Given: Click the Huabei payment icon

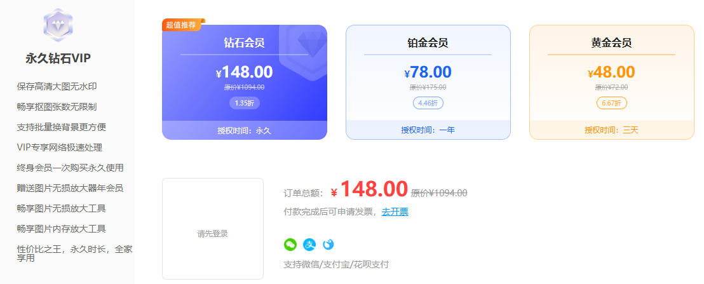Looking at the screenshot, I should tap(328, 245).
